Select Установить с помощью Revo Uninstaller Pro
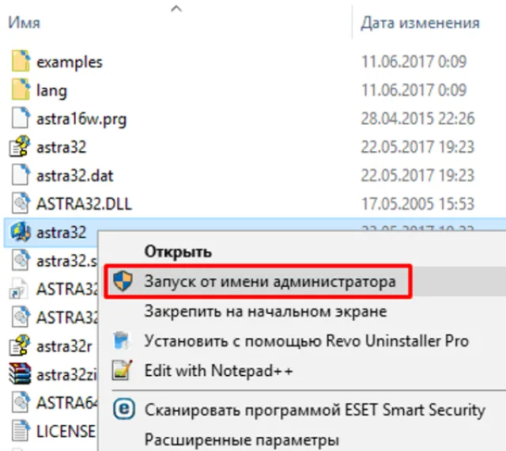The width and height of the screenshot is (506, 451). [x=306, y=341]
